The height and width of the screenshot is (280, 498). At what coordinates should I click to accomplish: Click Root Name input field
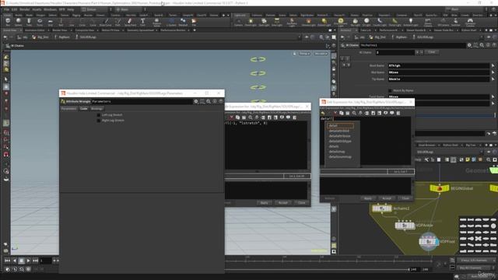point(438,65)
